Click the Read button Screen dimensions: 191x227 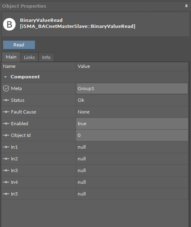(19, 45)
